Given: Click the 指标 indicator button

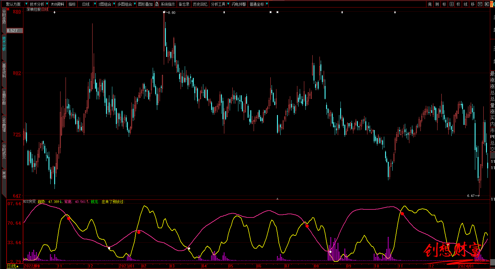Looking at the screenshot, I should pyautogui.click(x=72, y=4).
